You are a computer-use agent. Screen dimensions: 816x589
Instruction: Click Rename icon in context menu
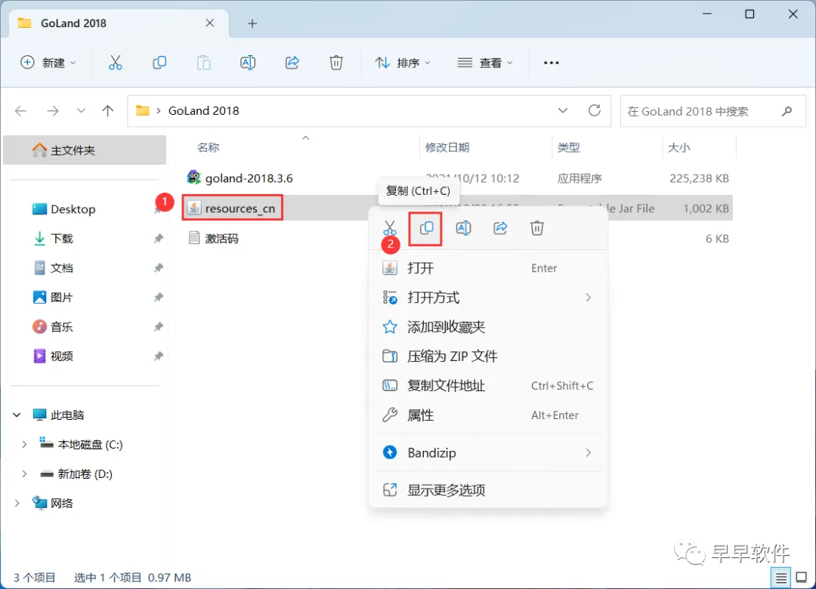point(463,228)
